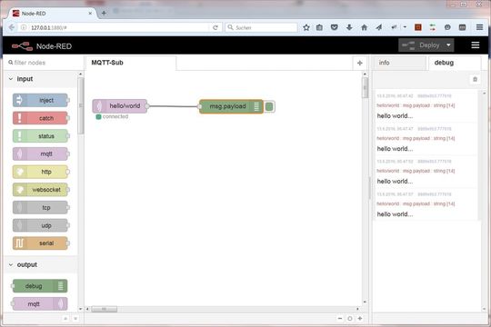The image size is (491, 327).
Task: Add a new flow tab with plus button
Action: tap(360, 63)
